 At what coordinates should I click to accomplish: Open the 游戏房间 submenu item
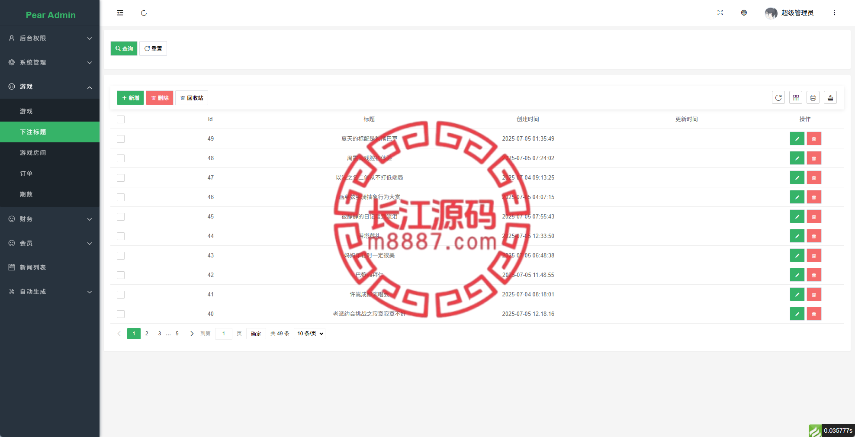50,153
